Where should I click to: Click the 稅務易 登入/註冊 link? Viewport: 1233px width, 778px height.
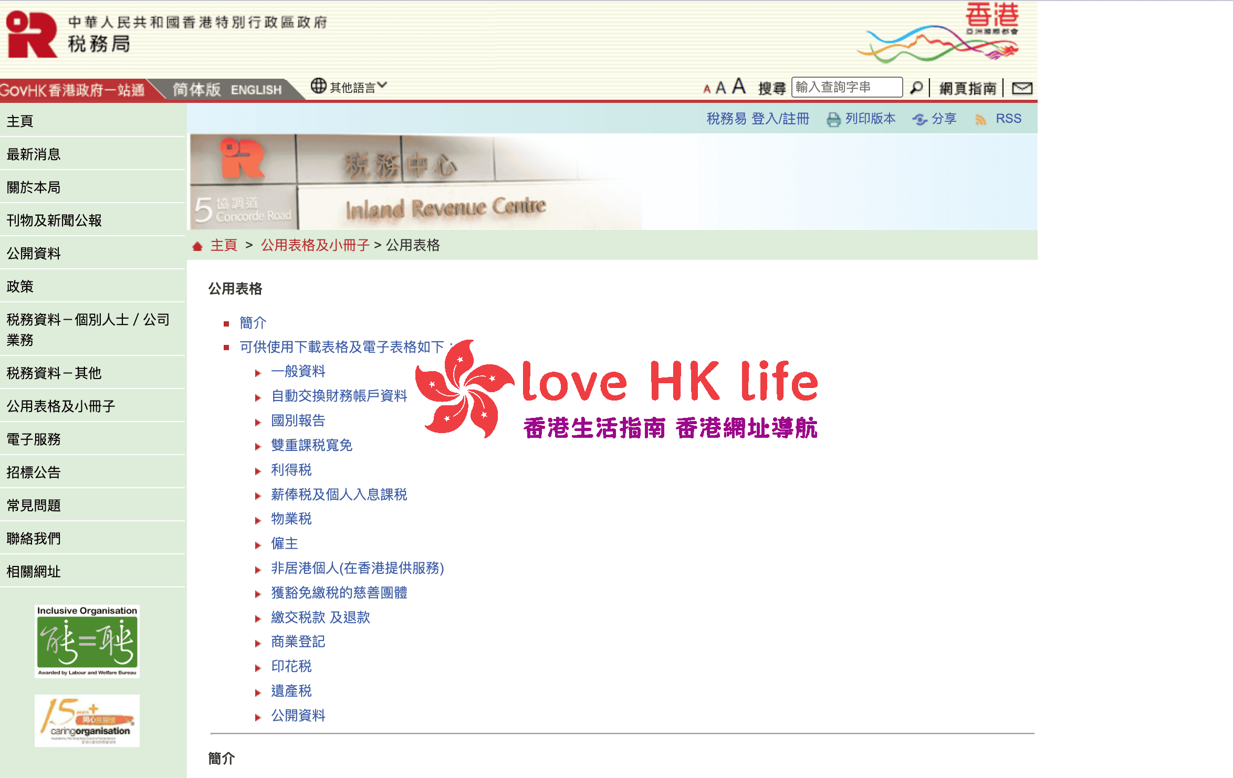(x=757, y=119)
